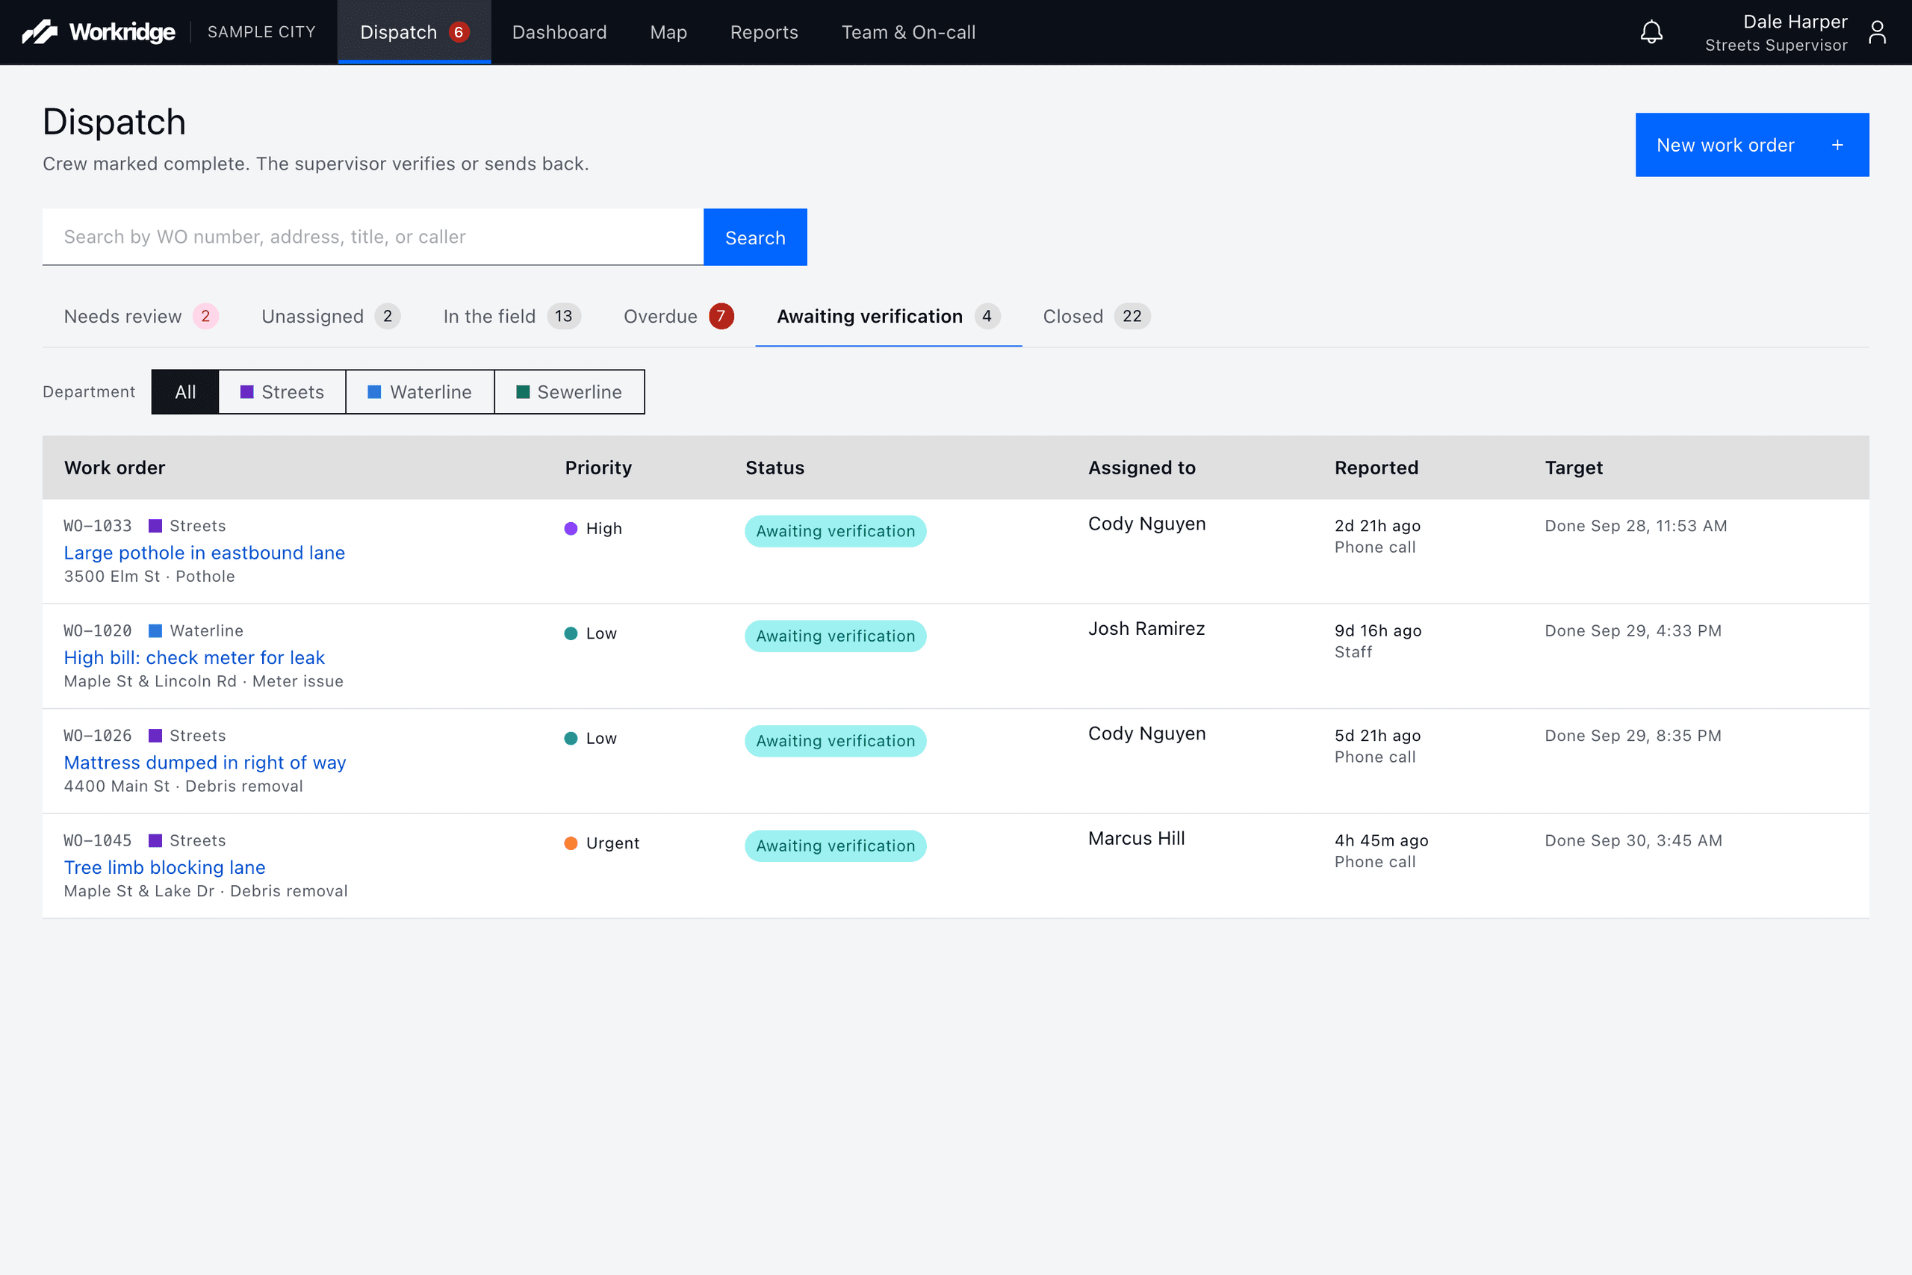Viewport: 1912px width, 1275px height.
Task: Click Josh Ramirez assignee cell
Action: click(1146, 629)
